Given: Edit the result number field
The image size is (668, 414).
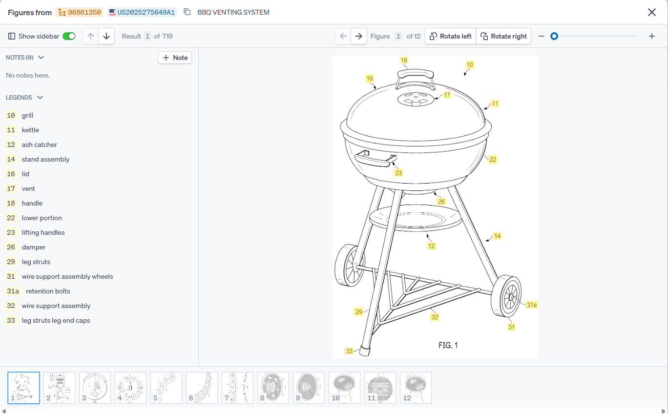Looking at the screenshot, I should click(x=146, y=36).
